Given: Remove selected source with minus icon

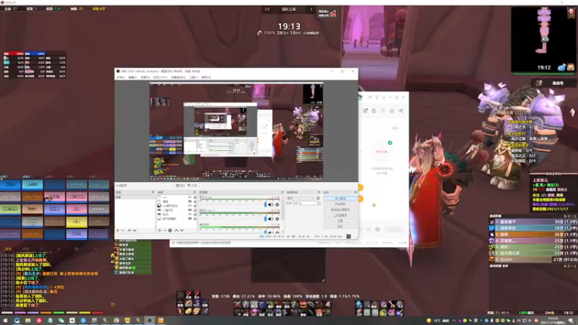Looking at the screenshot, I should 165,230.
